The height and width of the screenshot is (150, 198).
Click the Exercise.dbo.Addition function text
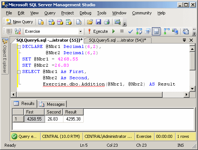(x=74, y=84)
